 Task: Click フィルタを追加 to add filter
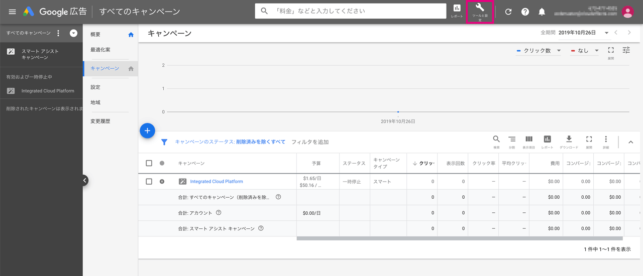[x=310, y=142]
